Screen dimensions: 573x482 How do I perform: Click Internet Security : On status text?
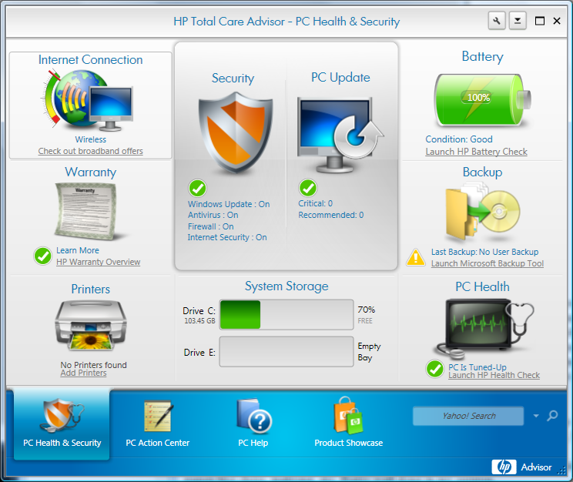point(227,237)
